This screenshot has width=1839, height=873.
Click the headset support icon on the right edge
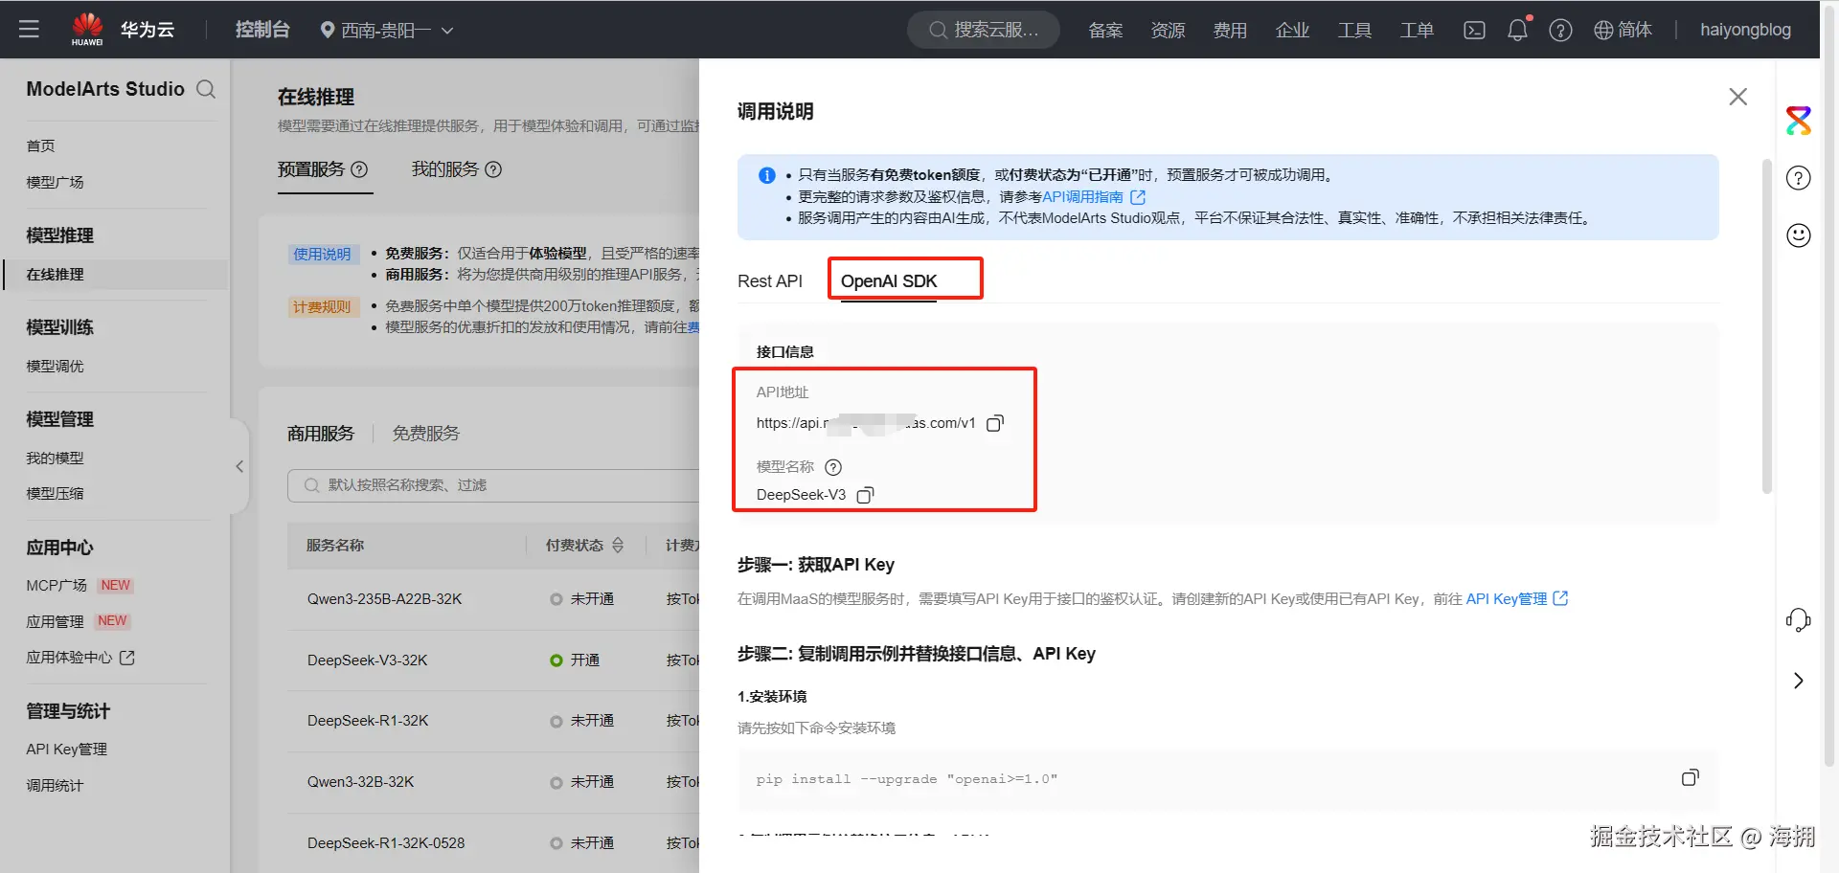[1799, 620]
